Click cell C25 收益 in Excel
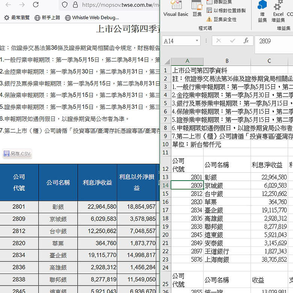293x293 pixels. pos(269,280)
